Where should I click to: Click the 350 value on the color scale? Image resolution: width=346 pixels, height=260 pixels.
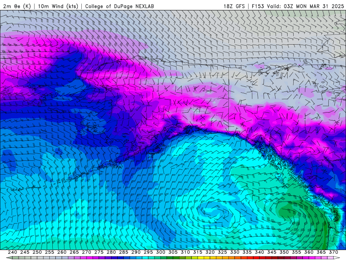[x=284, y=252]
